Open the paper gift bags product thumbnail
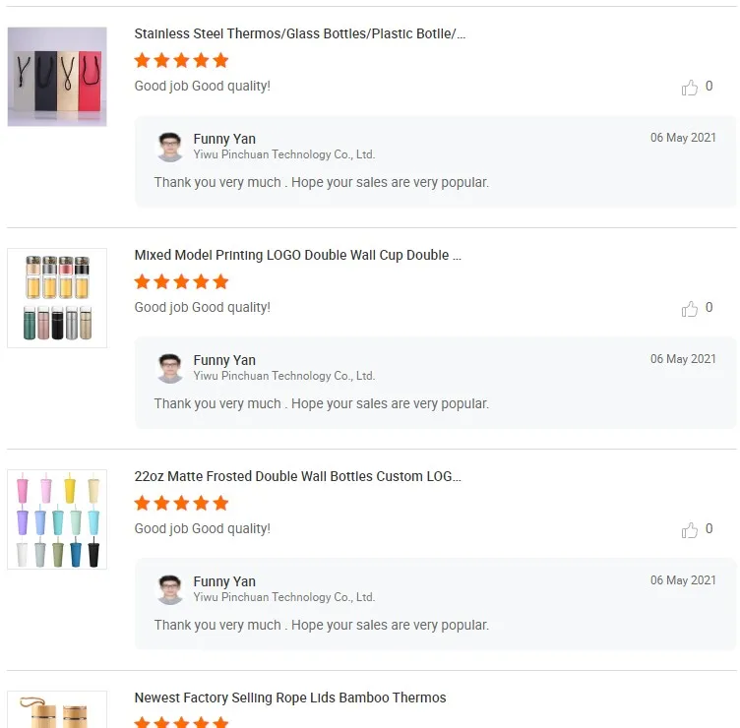 [57, 77]
